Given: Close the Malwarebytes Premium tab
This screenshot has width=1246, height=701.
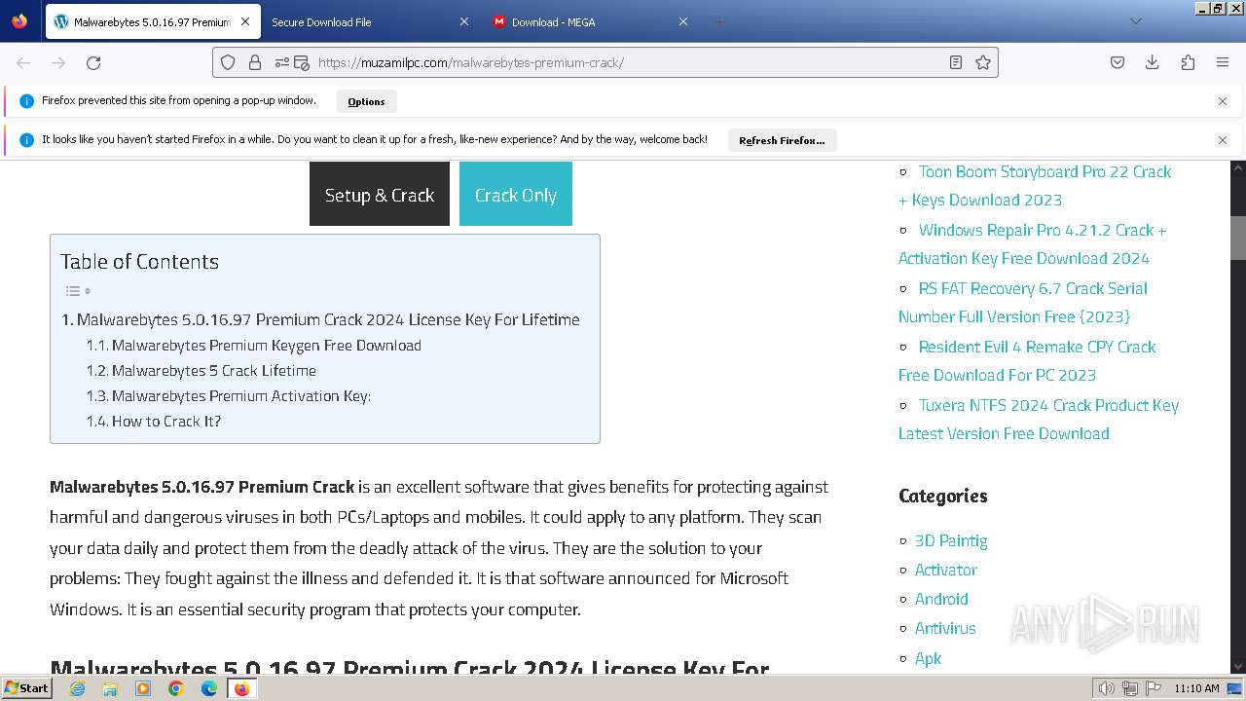Looking at the screenshot, I should [244, 21].
